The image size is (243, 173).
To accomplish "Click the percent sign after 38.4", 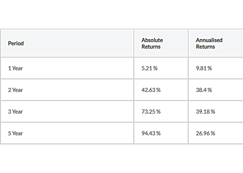I will pos(210,90).
